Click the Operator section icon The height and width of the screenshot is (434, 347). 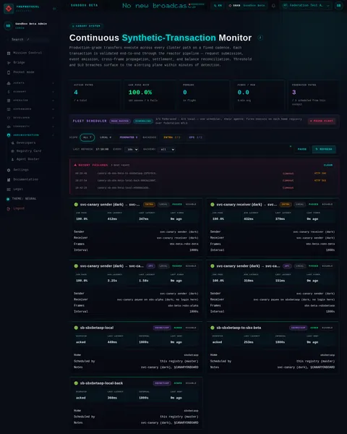9,101
